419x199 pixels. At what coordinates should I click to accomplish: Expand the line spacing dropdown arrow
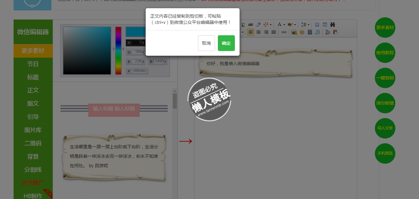pyautogui.click(x=308, y=25)
